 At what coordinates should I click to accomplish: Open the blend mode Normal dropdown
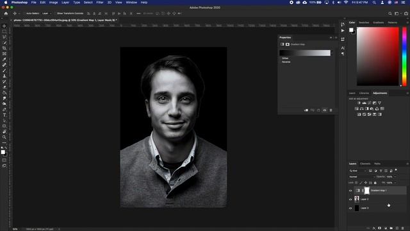click(362, 177)
